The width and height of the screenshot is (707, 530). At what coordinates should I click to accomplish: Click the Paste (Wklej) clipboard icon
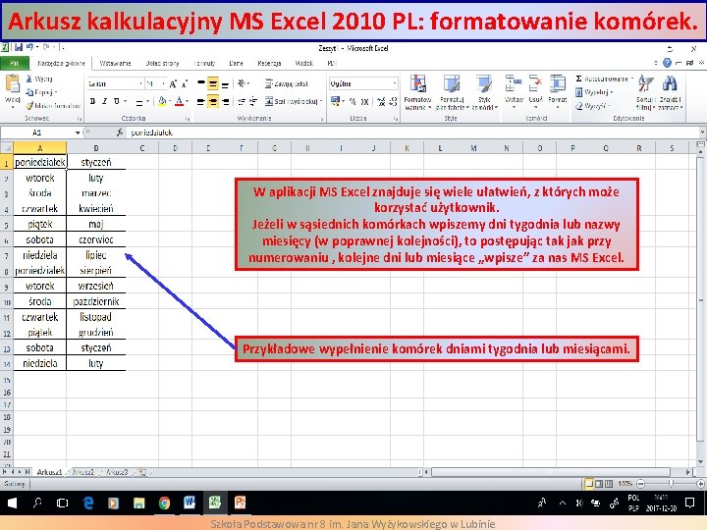12,83
